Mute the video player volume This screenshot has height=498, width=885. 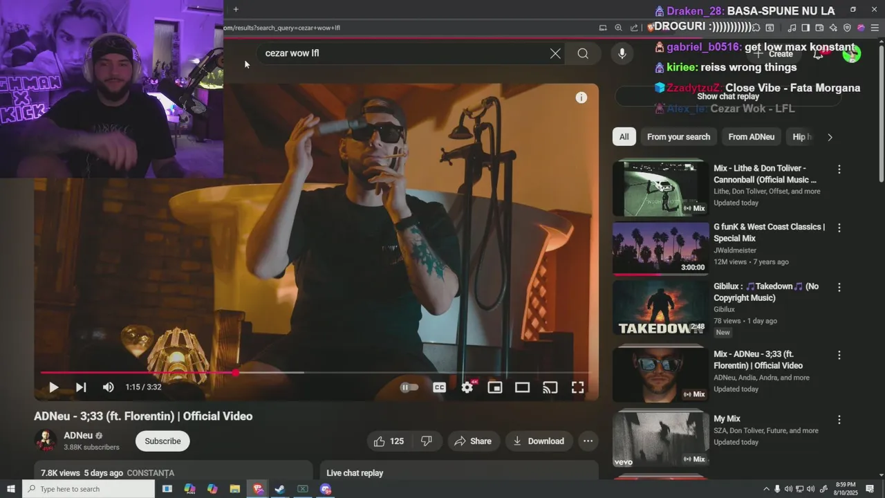tap(108, 387)
